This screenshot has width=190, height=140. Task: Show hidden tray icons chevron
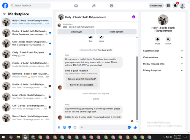[x=163, y=137]
